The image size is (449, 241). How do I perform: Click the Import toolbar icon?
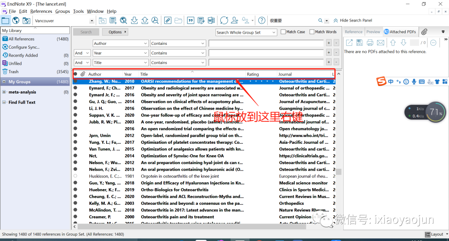[x=134, y=21]
